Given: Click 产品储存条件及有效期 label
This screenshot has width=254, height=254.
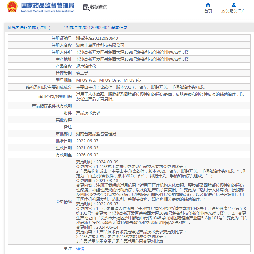Looking at the screenshot, I should (x=52, y=106).
